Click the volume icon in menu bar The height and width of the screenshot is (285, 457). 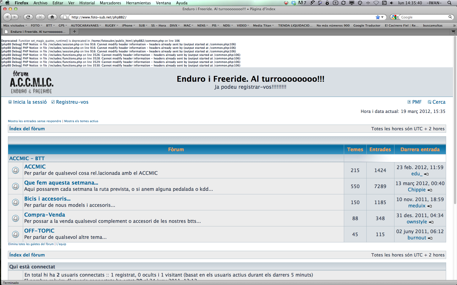tap(391, 3)
